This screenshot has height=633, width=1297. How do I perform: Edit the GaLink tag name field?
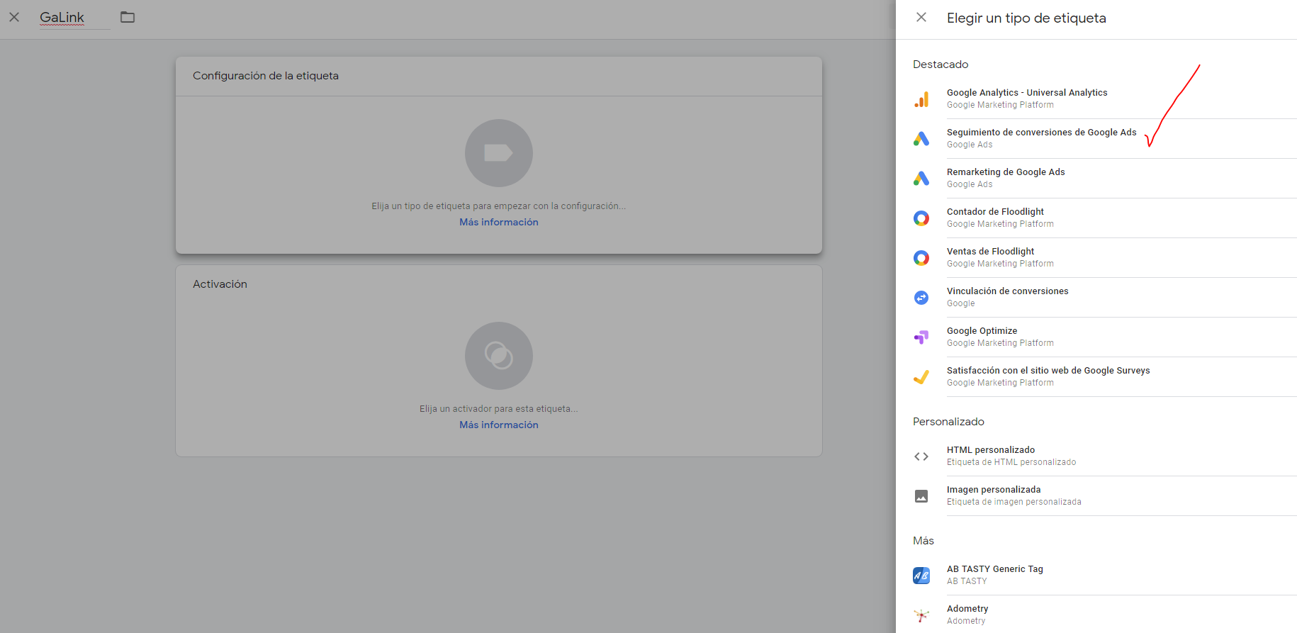coord(62,18)
